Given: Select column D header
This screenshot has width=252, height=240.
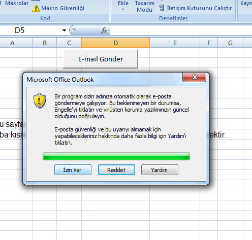Looking at the screenshot, I should [115, 43].
